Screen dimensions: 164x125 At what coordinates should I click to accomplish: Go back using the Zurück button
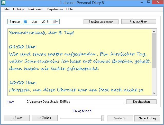pos(44,118)
